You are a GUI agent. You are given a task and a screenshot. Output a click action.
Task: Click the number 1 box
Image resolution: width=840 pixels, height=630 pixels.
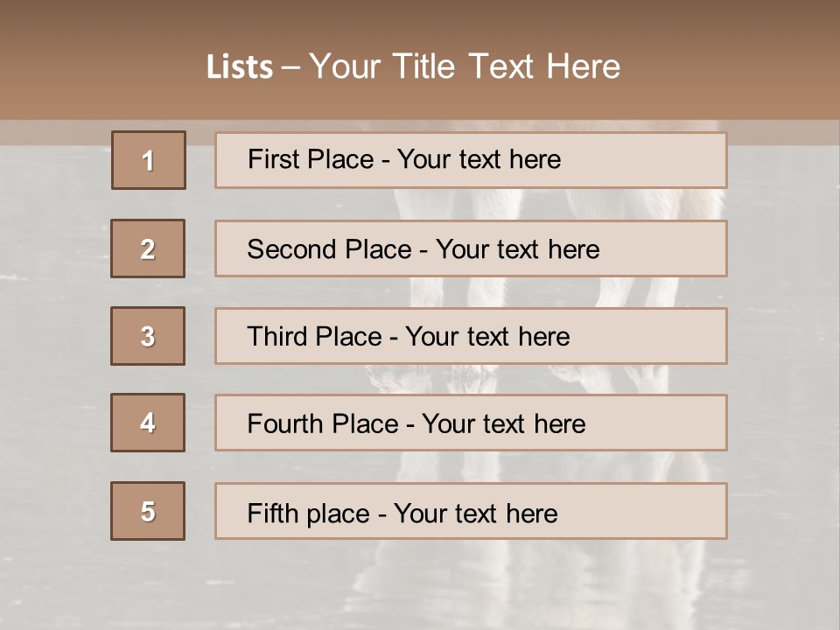click(149, 160)
